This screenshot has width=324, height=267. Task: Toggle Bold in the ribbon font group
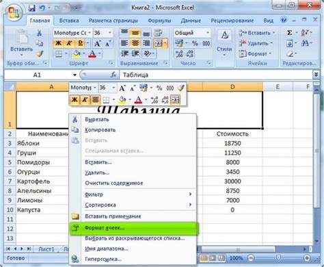coord(58,43)
